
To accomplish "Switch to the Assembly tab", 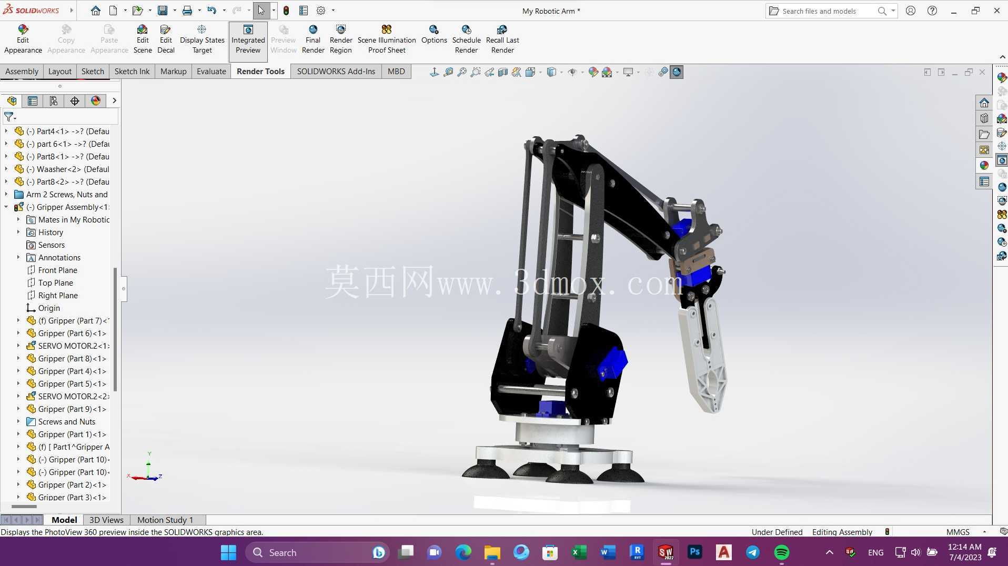I will 22,71.
